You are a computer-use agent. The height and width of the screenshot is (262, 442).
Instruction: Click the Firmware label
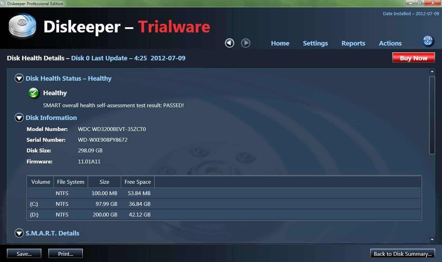pos(39,161)
